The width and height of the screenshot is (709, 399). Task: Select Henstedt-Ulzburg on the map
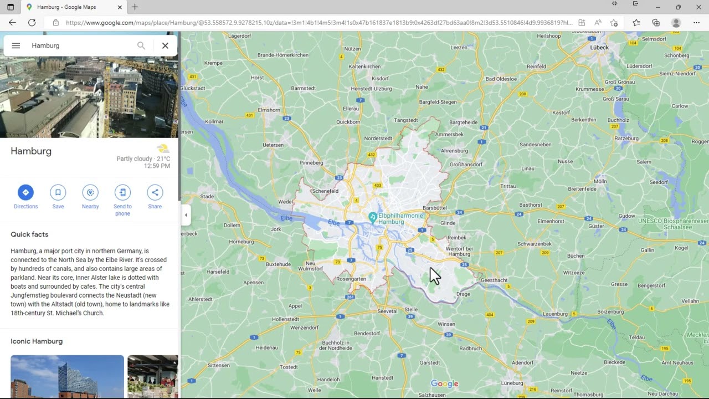point(371,89)
